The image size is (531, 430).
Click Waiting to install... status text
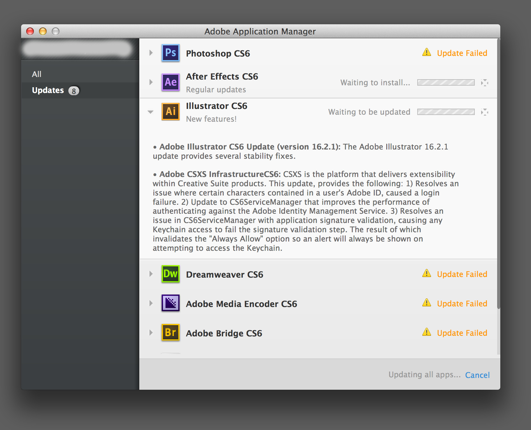[x=375, y=83]
